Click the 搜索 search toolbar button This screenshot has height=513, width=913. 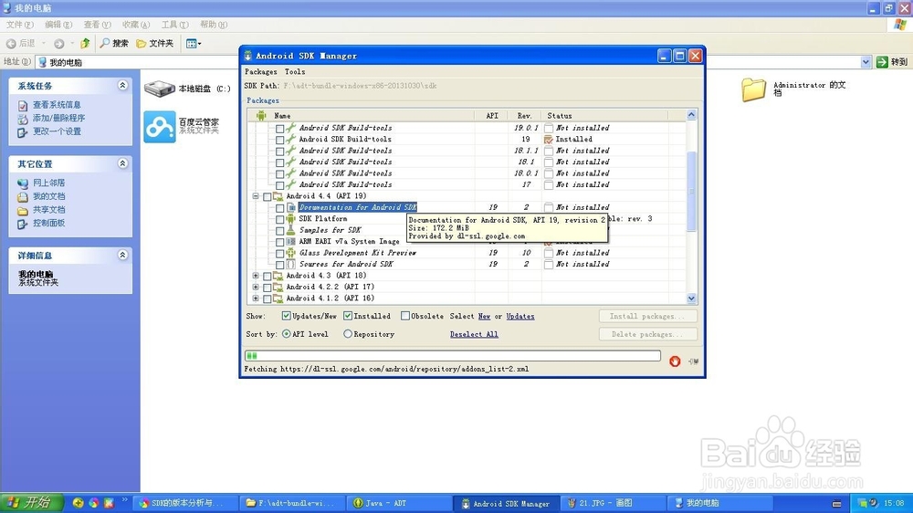[114, 43]
